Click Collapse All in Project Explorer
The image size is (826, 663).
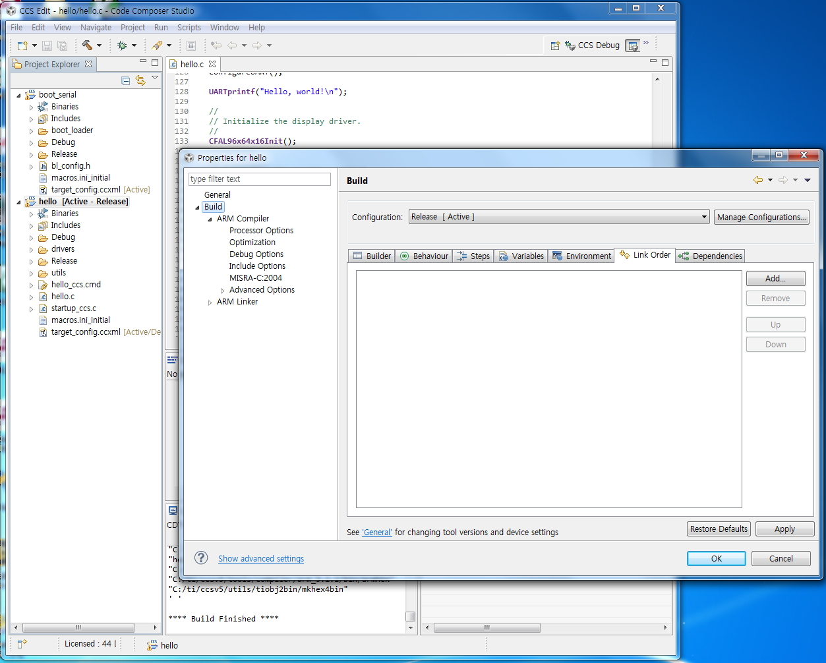pyautogui.click(x=126, y=80)
